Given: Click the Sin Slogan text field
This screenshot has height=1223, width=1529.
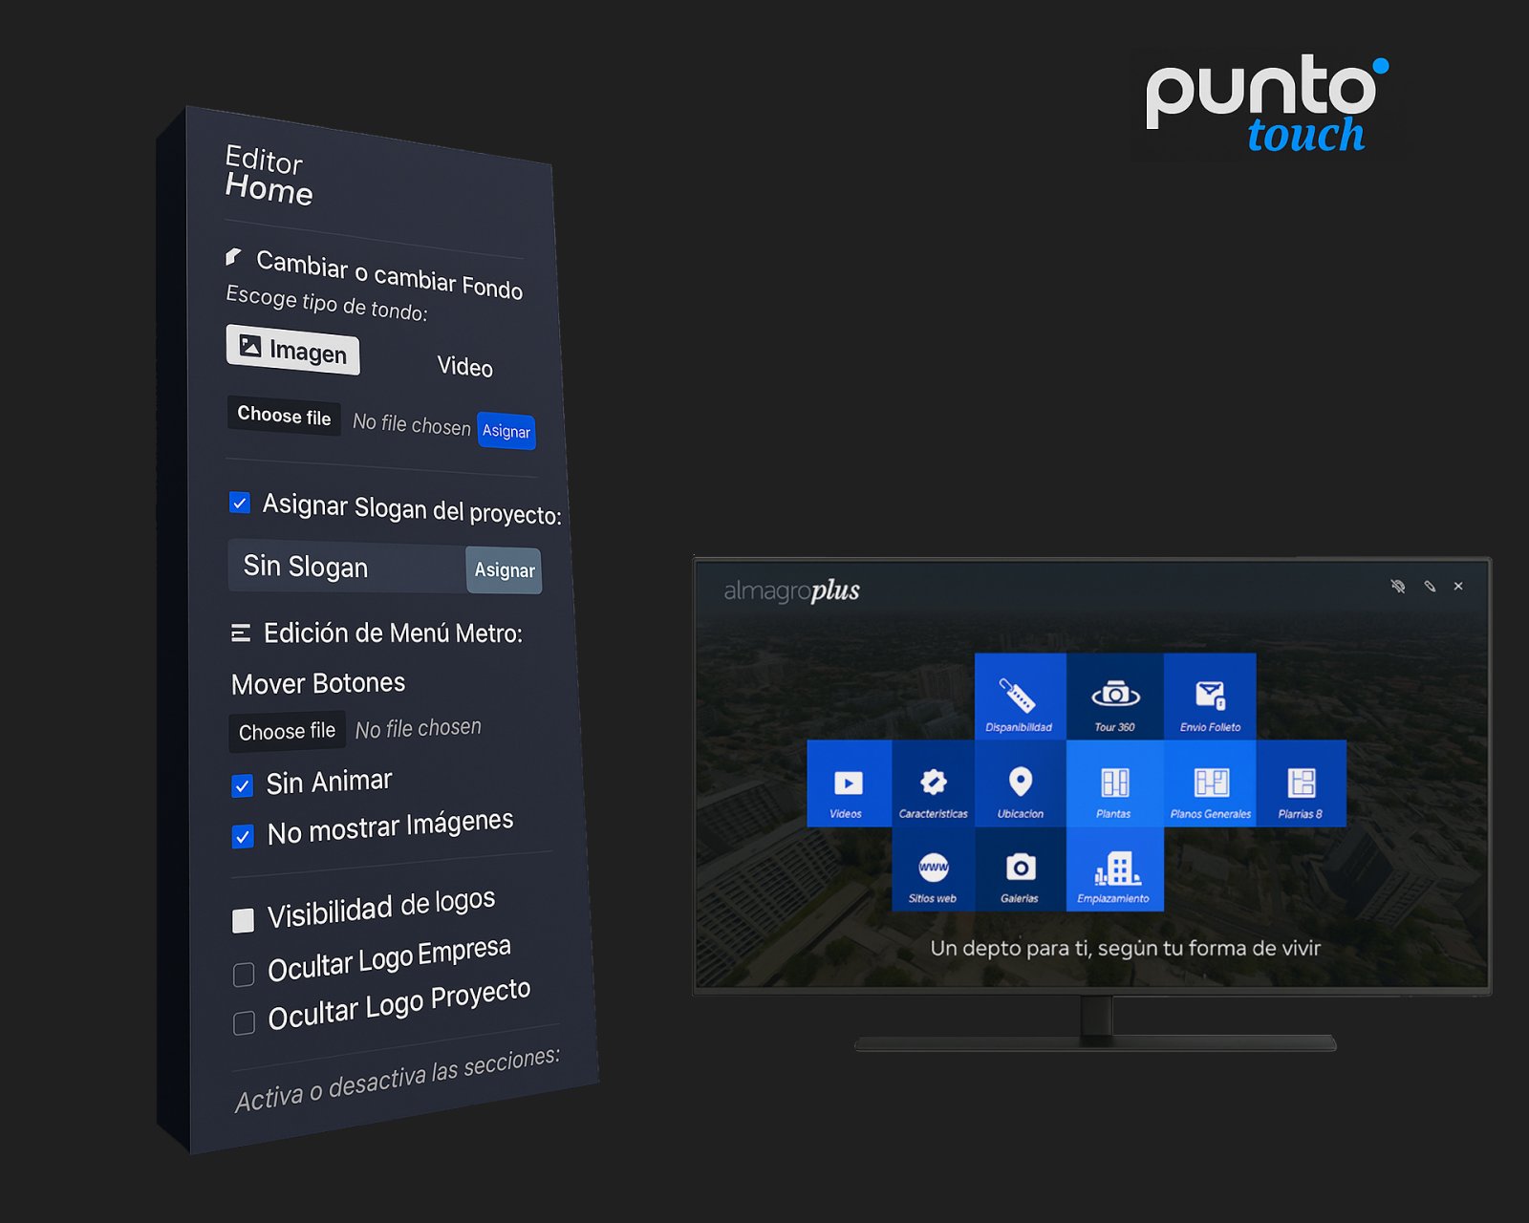Looking at the screenshot, I should 346,567.
